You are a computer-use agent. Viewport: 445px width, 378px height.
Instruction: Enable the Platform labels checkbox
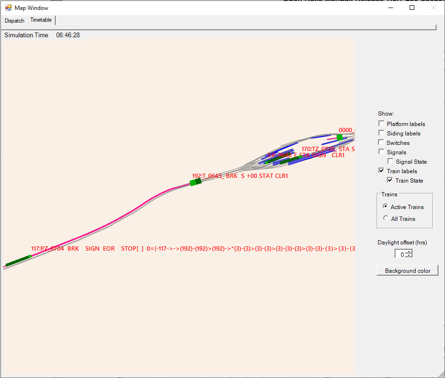point(381,124)
